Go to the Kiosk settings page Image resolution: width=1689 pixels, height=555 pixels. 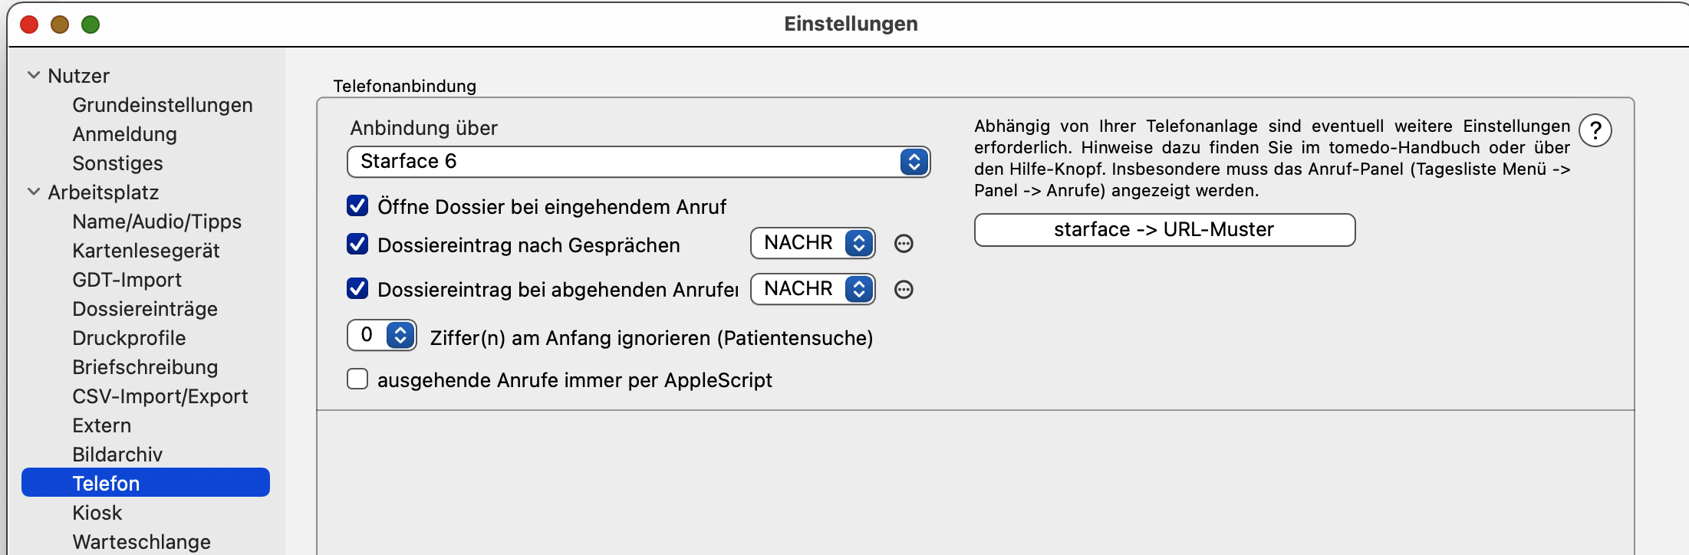[x=97, y=513]
